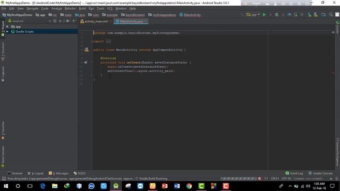Open the Build menu
This screenshot has width=340, height=191.
click(x=82, y=8)
